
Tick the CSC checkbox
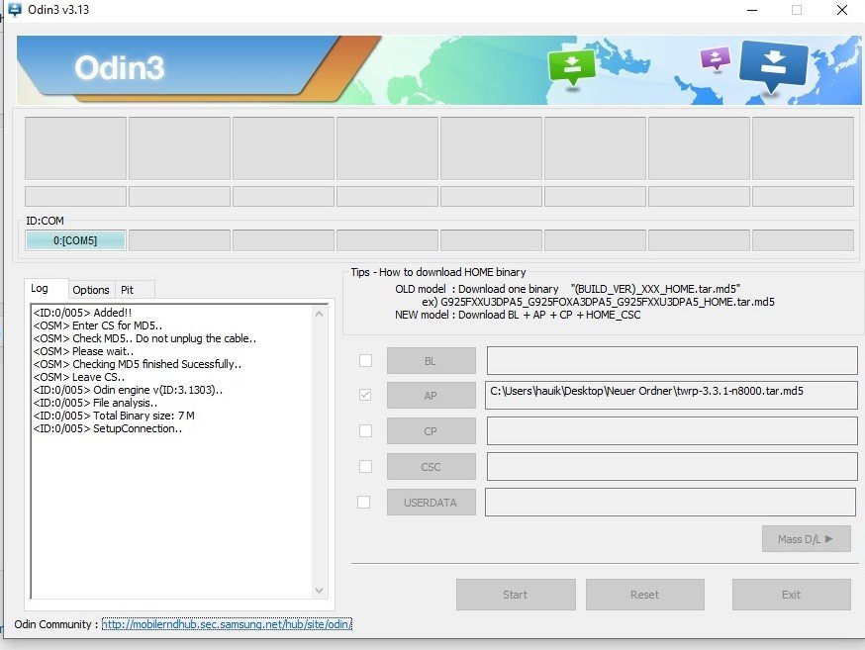(365, 466)
